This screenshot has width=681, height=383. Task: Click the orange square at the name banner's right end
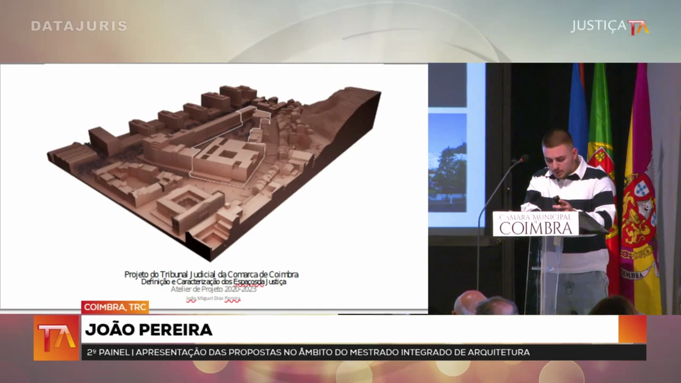[x=632, y=329]
